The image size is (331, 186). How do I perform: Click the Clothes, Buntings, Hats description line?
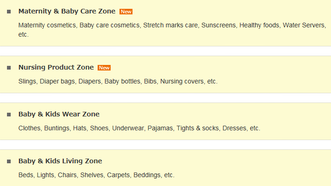click(x=139, y=128)
